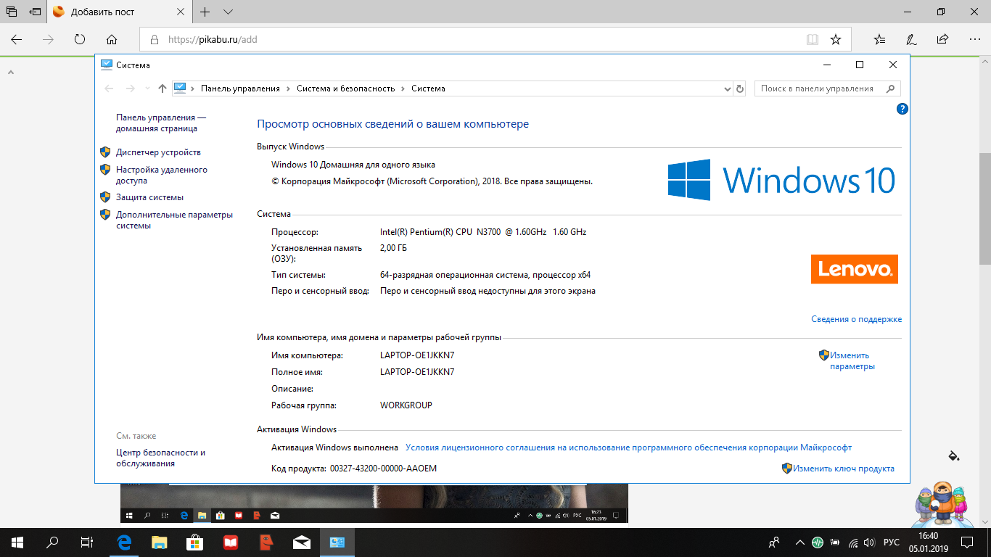This screenshot has width=991, height=557.
Task: Click Панель управления breadcrumb
Action: [x=240, y=88]
